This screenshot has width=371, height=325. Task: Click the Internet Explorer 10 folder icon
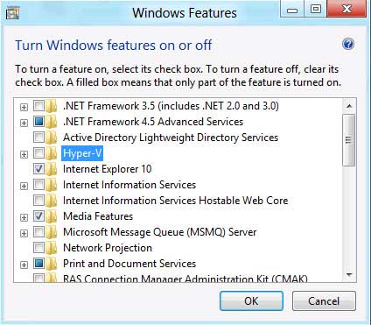point(52,169)
